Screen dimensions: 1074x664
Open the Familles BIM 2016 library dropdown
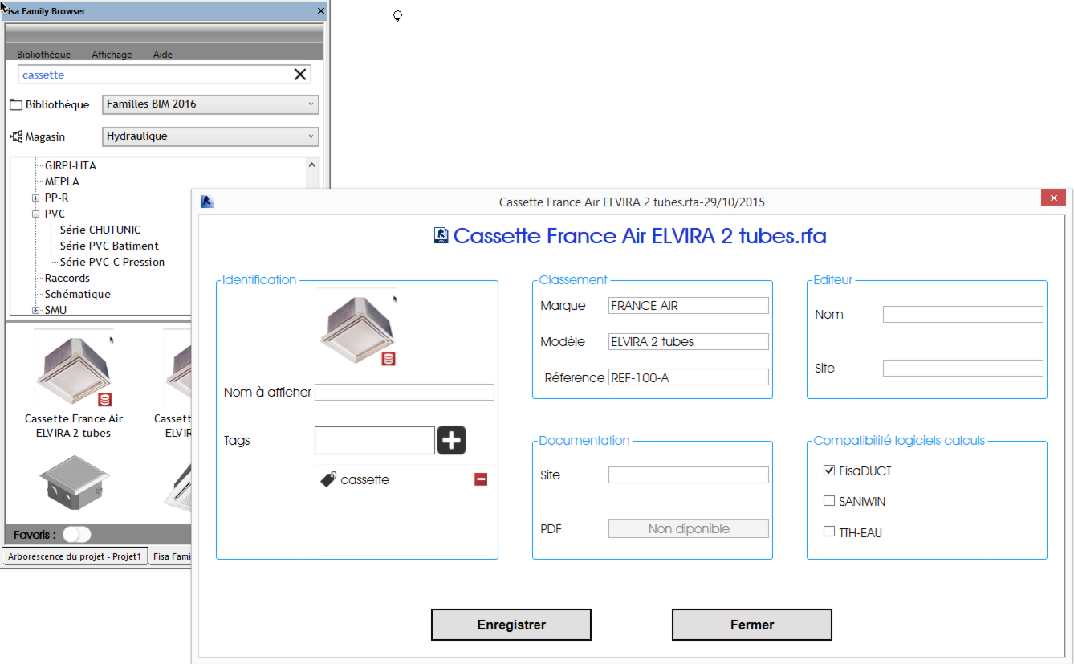210,104
